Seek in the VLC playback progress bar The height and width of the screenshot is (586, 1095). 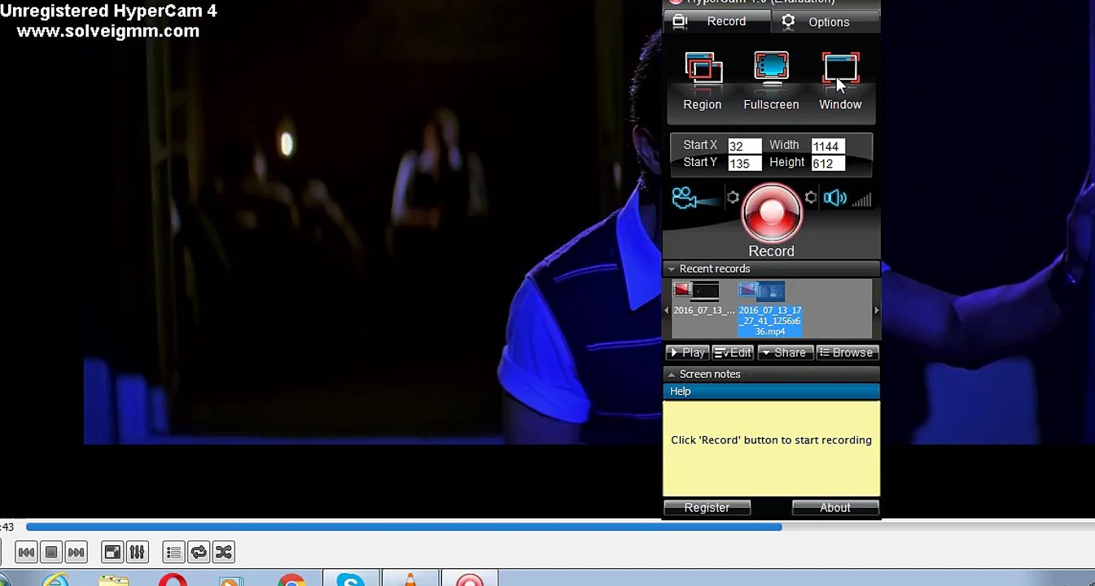tap(560, 527)
